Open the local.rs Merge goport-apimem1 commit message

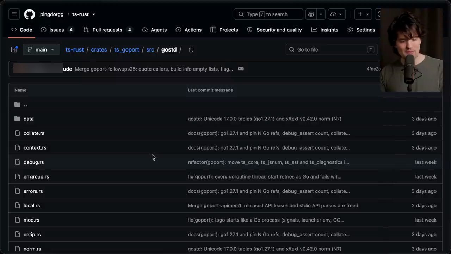(x=273, y=205)
